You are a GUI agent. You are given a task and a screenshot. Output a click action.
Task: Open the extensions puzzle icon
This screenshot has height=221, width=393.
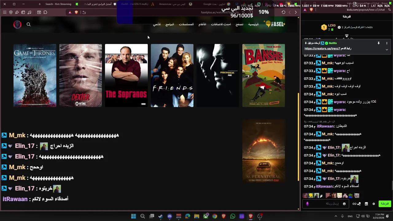[45, 12]
